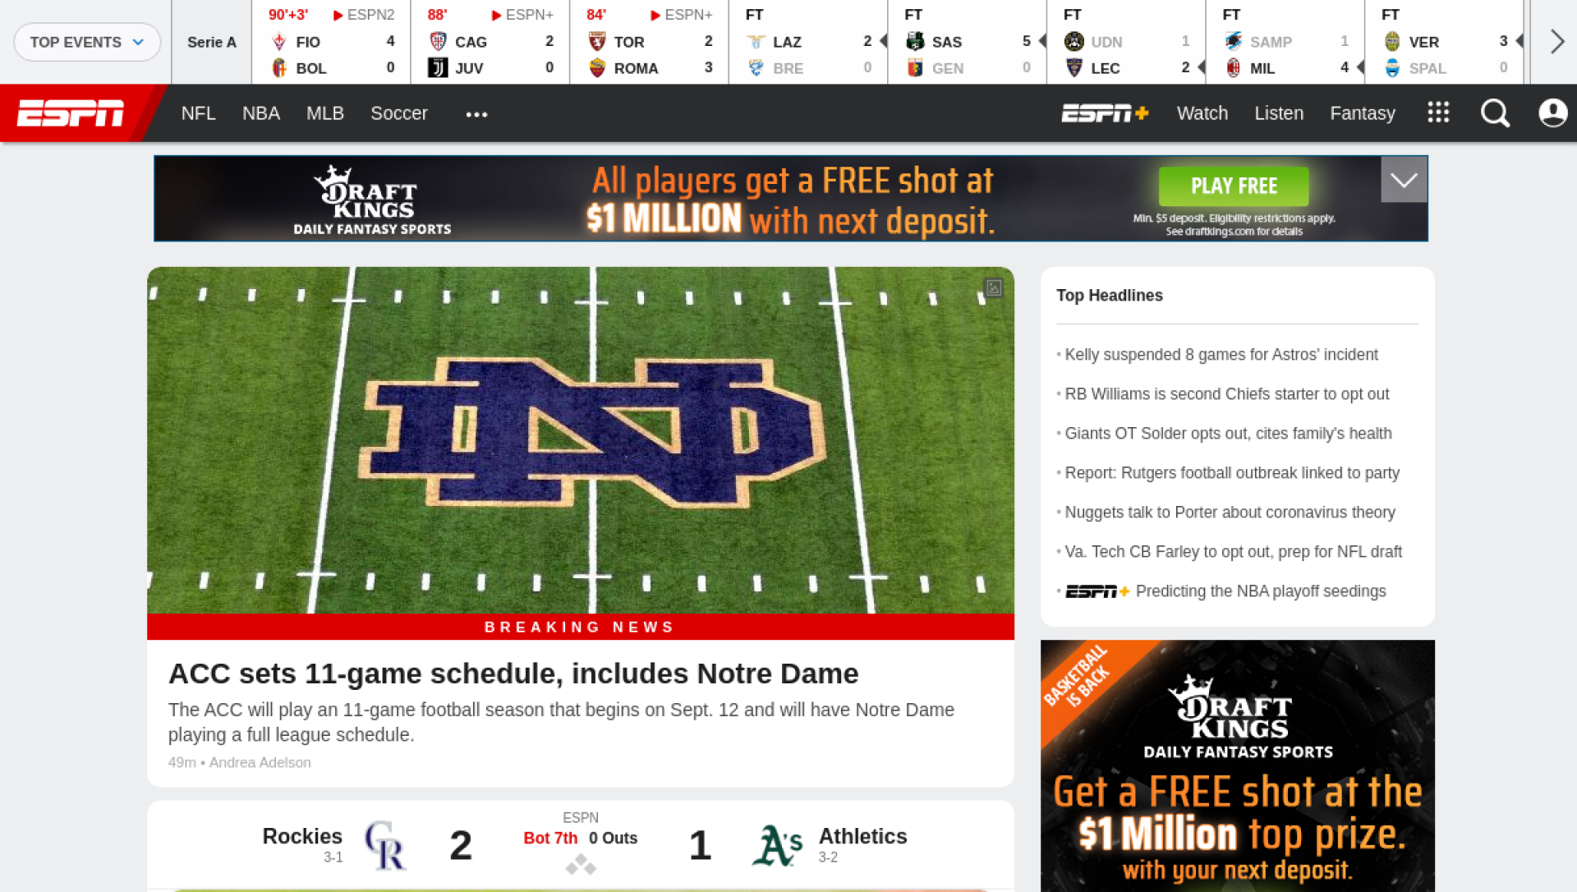The image size is (1577, 892).
Task: Open Fantasy sports section
Action: 1363,113
